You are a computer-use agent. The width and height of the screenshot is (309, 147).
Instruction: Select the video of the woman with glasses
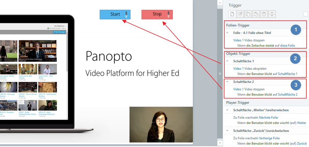pos(161,124)
